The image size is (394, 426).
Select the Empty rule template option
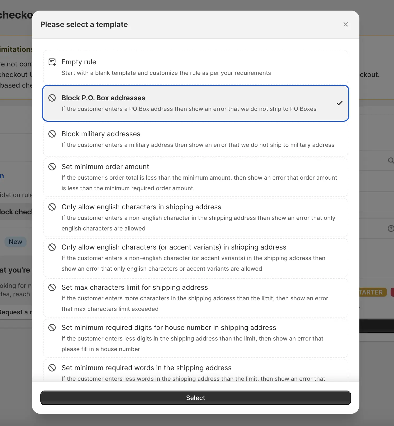[196, 67]
